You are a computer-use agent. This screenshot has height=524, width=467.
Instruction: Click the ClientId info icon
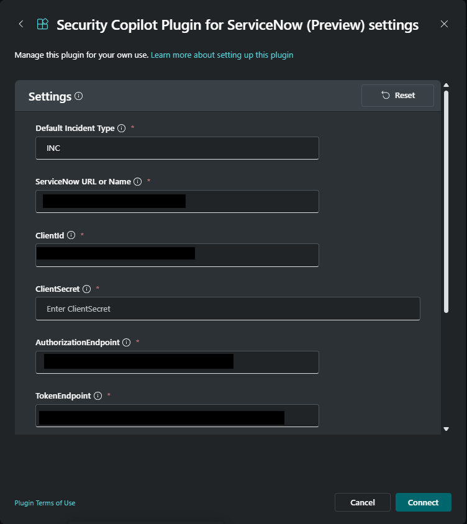(70, 235)
